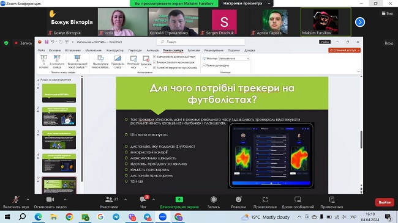Show more participant videos with blue arrow
Image resolution: width=398 pixels, height=223 pixels.
pyautogui.click(x=359, y=22)
